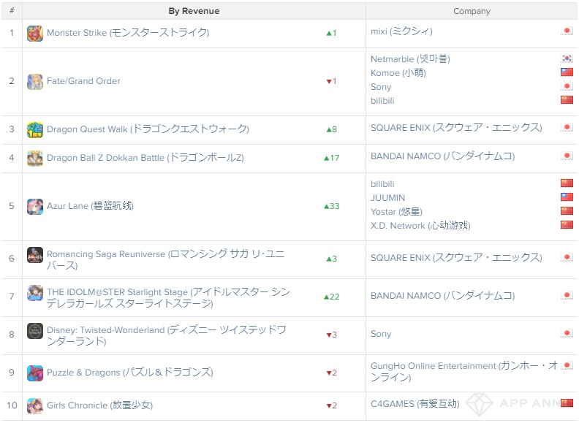Open the Netmarble company link

click(x=410, y=59)
